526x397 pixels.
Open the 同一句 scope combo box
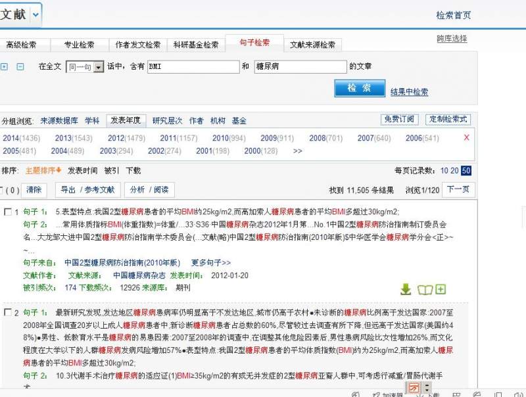[x=85, y=67]
